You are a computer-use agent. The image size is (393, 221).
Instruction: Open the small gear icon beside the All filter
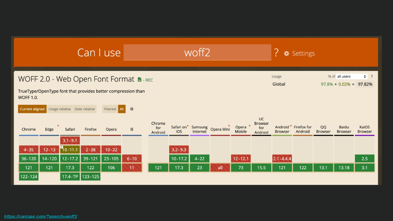point(132,109)
